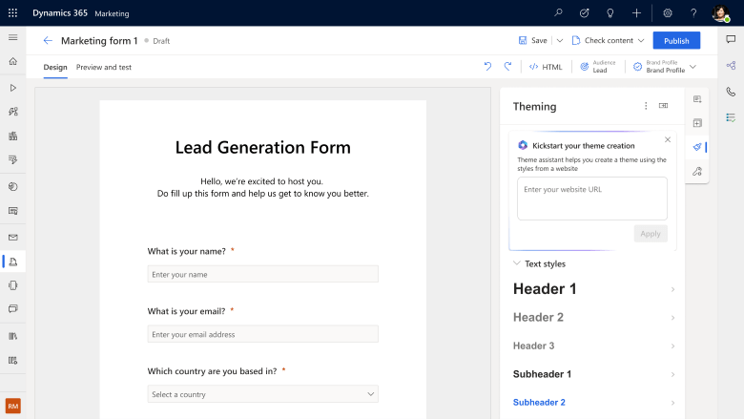Open the Check content dropdown
The image size is (744, 419).
coord(608,41)
